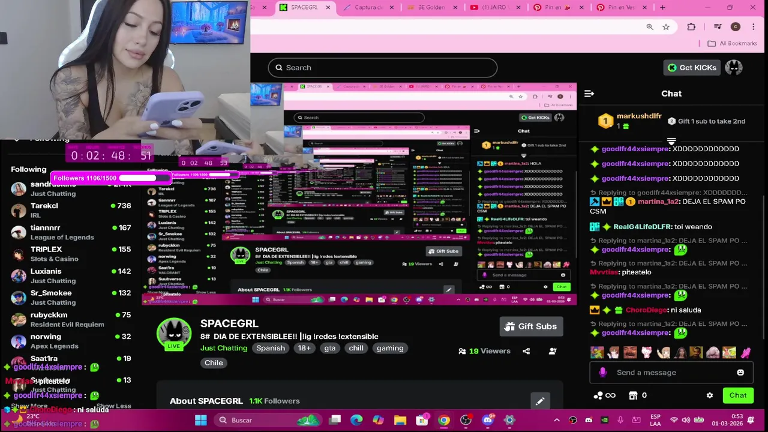The image size is (768, 432).
Task: Open File Explorer from the taskbar
Action: pos(400,420)
